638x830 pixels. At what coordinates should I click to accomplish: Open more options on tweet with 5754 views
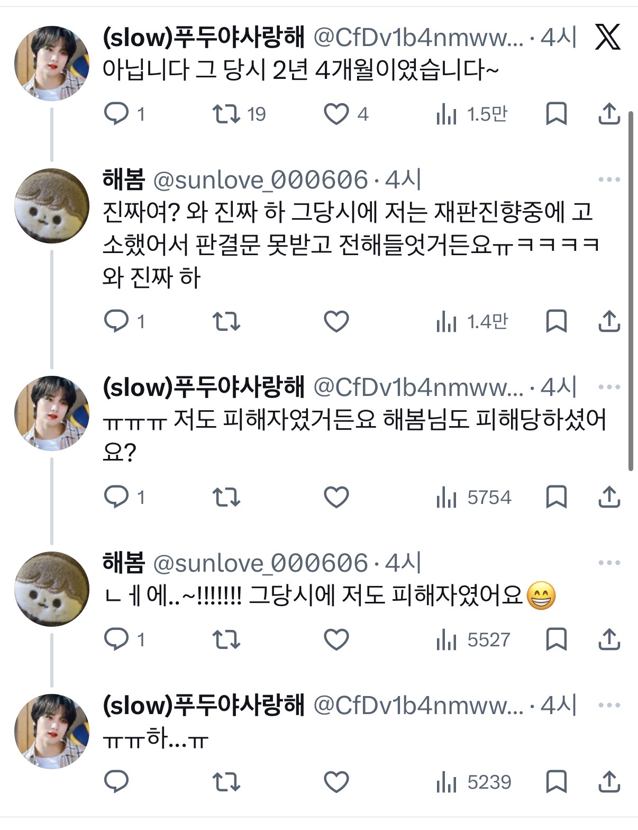coord(609,387)
